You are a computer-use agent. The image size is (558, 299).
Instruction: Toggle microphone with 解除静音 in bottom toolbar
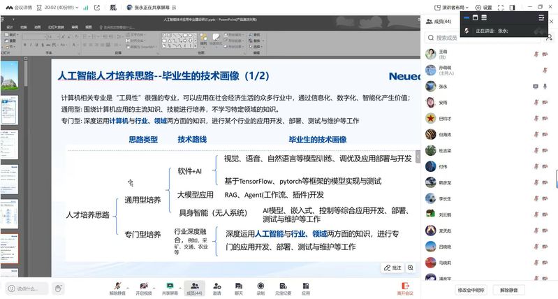click(118, 287)
